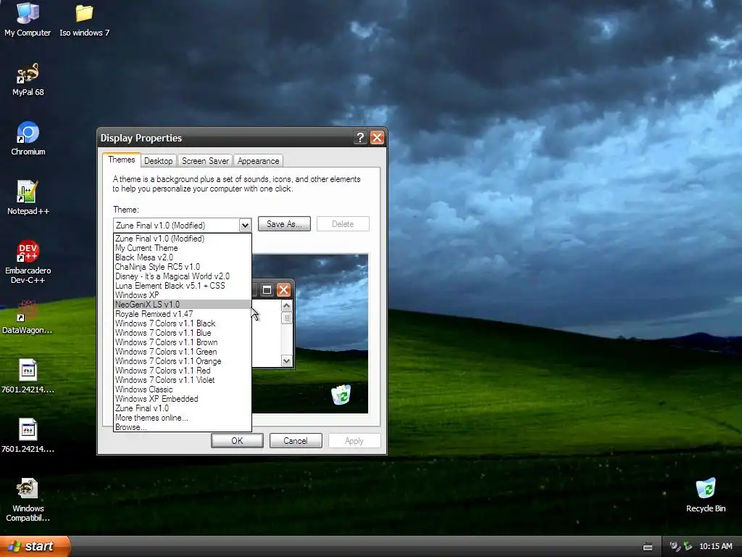The width and height of the screenshot is (742, 557).
Task: Select the NeoGeniX LS v1.0 theme
Action: (183, 305)
